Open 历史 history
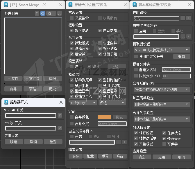This screenshot has height=169, width=195. coord(53,89)
